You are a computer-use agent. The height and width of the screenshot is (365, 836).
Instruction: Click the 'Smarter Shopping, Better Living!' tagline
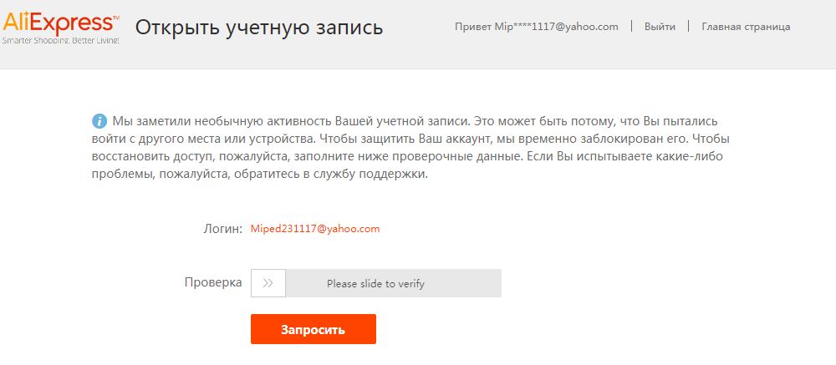tap(60, 40)
